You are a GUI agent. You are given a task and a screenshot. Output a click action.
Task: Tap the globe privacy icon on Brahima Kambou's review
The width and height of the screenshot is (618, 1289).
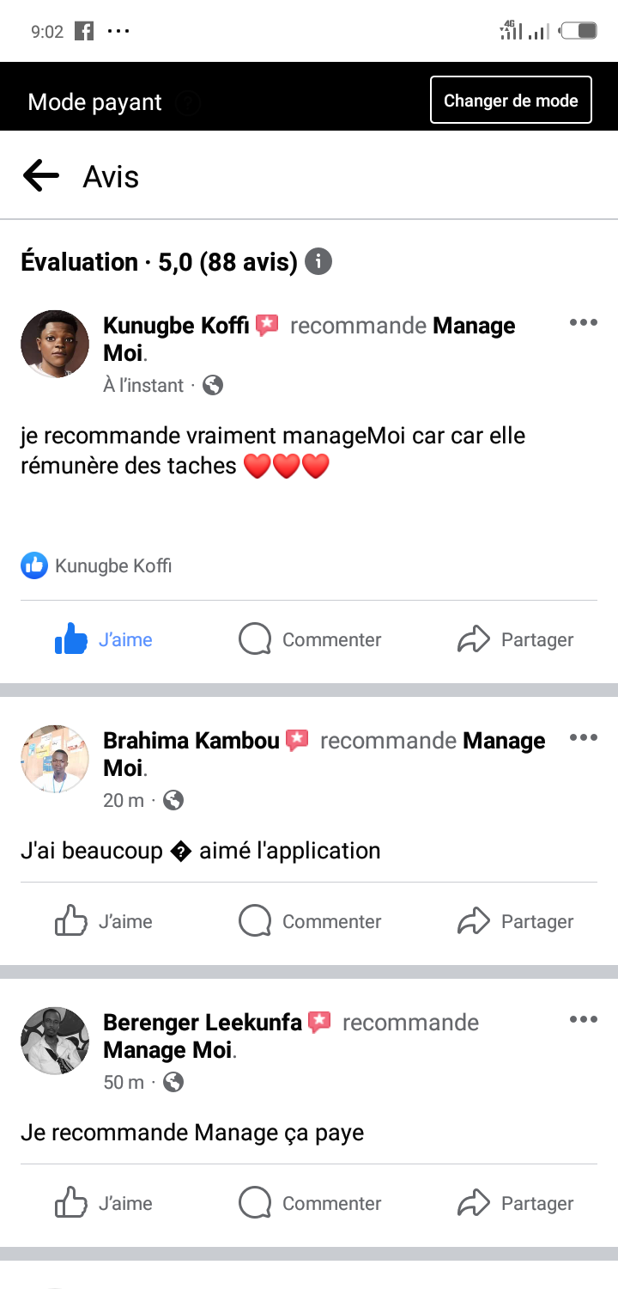coord(173,800)
